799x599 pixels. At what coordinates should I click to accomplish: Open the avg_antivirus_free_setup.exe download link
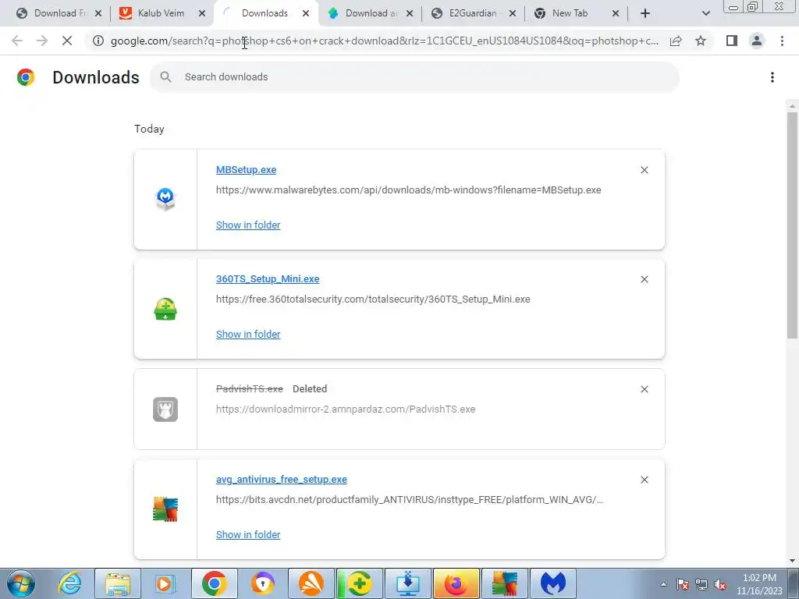click(x=281, y=480)
